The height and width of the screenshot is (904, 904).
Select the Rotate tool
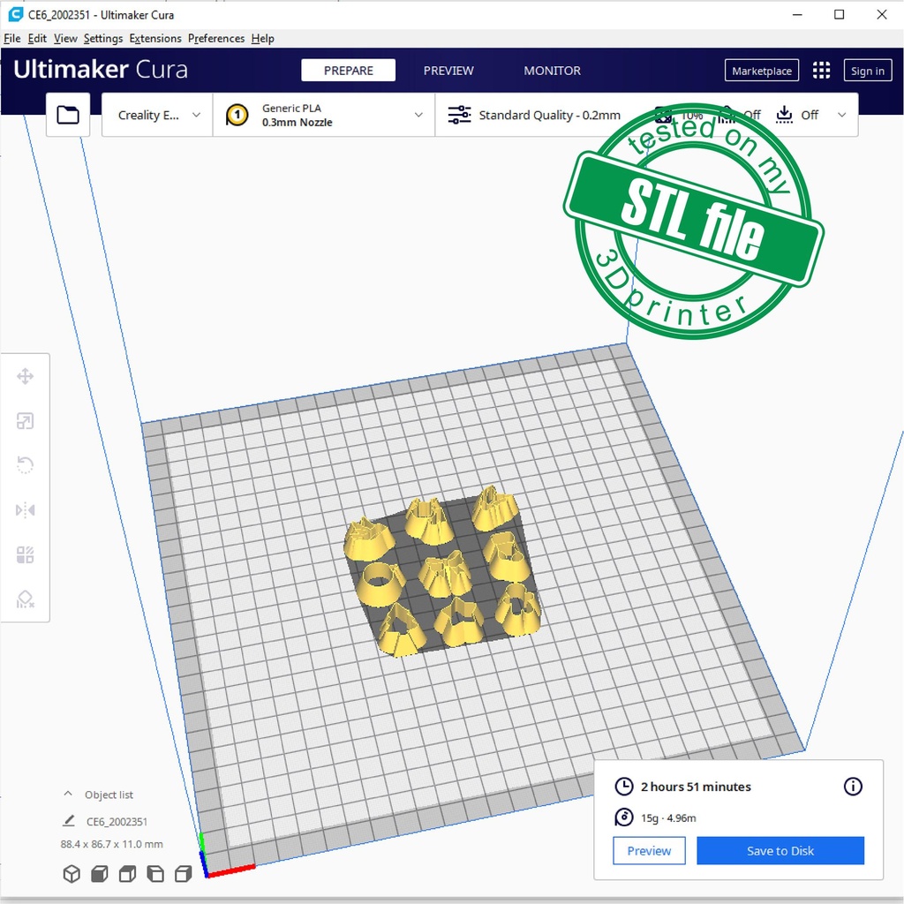[25, 465]
